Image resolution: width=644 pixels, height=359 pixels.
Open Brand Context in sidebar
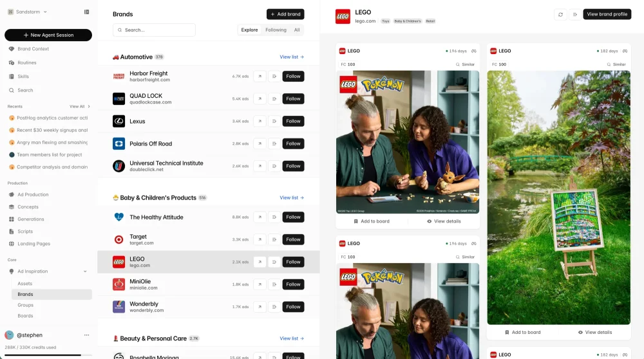pos(33,49)
